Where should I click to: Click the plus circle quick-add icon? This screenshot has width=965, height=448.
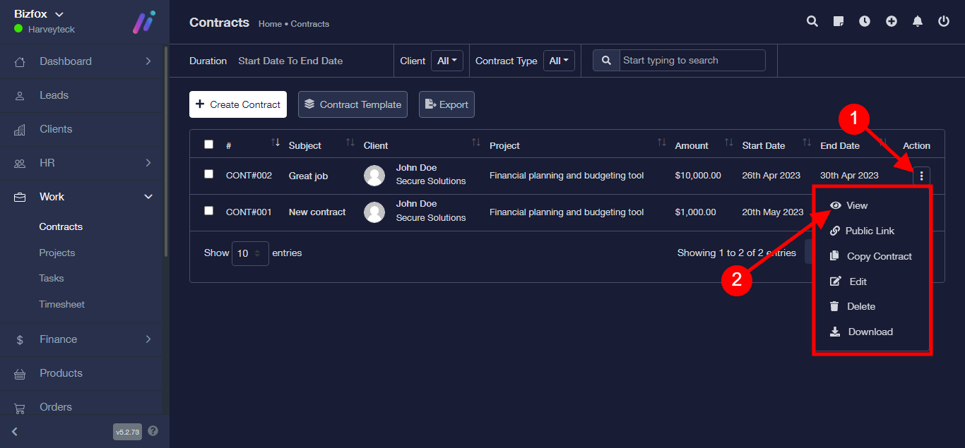(892, 22)
